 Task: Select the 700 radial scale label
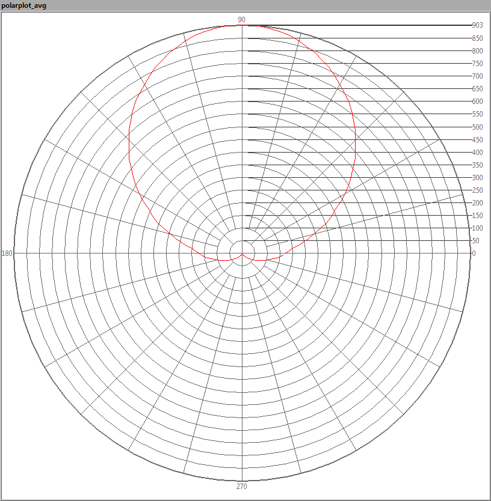(x=477, y=76)
